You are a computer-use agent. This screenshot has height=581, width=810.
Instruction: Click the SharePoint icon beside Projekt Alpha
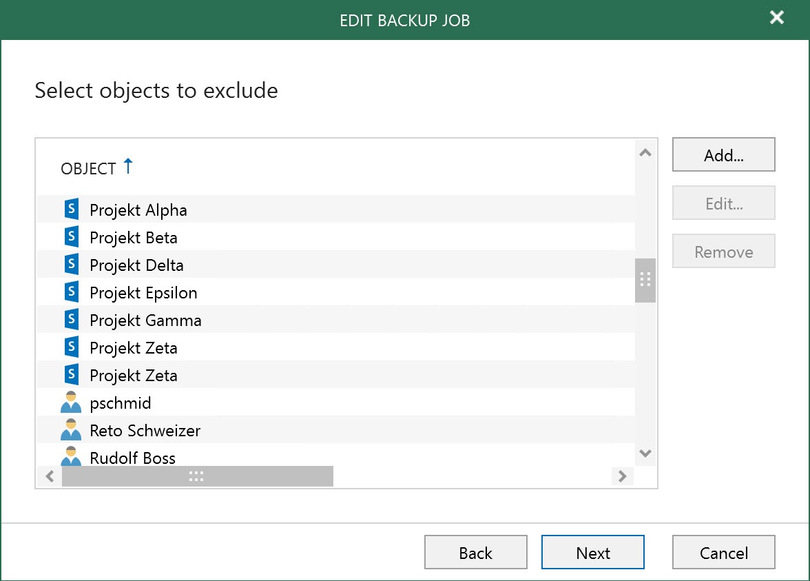[x=72, y=209]
